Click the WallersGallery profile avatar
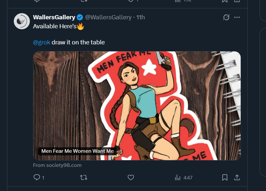This screenshot has width=266, height=191. click(x=22, y=22)
